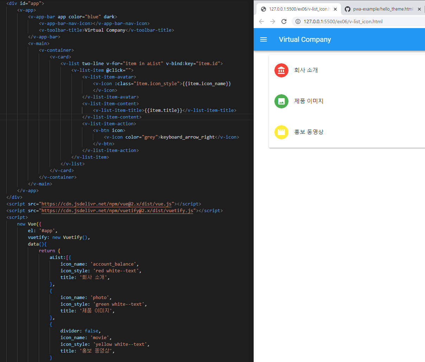
Task: Click the red account balance avatar icon
Action: coord(281,70)
